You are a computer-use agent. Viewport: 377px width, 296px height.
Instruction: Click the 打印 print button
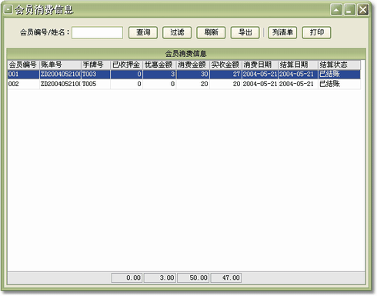point(316,32)
